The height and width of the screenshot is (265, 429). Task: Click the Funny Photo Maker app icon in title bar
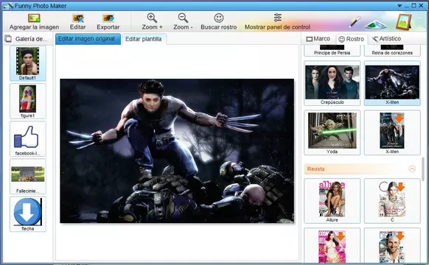tap(8, 6)
